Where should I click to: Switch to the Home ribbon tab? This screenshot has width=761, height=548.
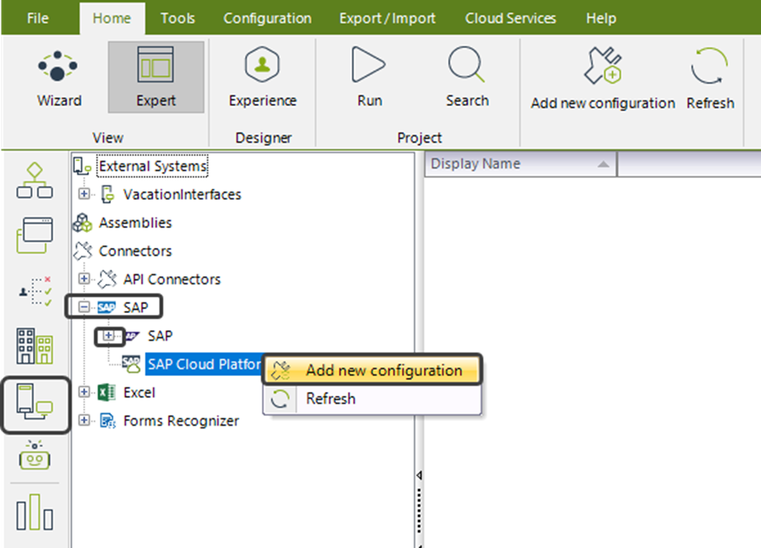(112, 18)
